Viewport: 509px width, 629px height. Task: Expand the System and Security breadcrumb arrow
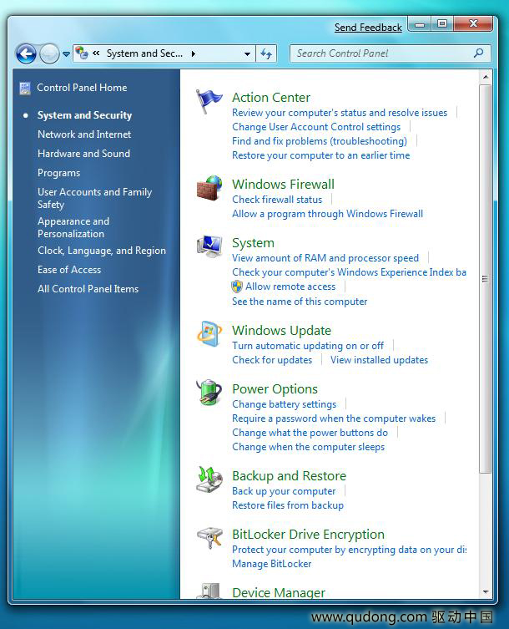pos(194,53)
